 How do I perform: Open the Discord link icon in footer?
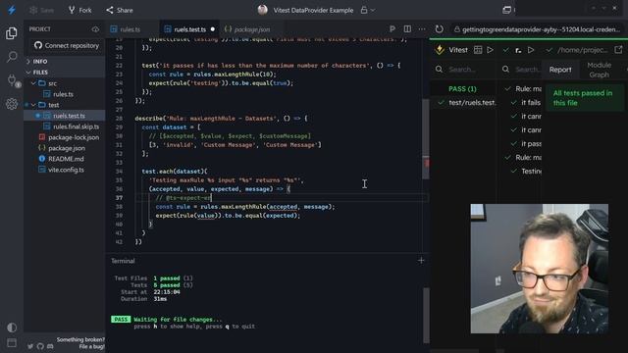tap(50, 346)
